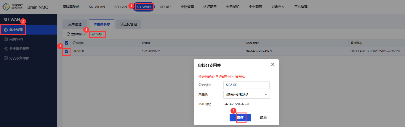Click the Sunday iBrain NMC logo
Screen dimensions: 405x127
coord(25,7)
